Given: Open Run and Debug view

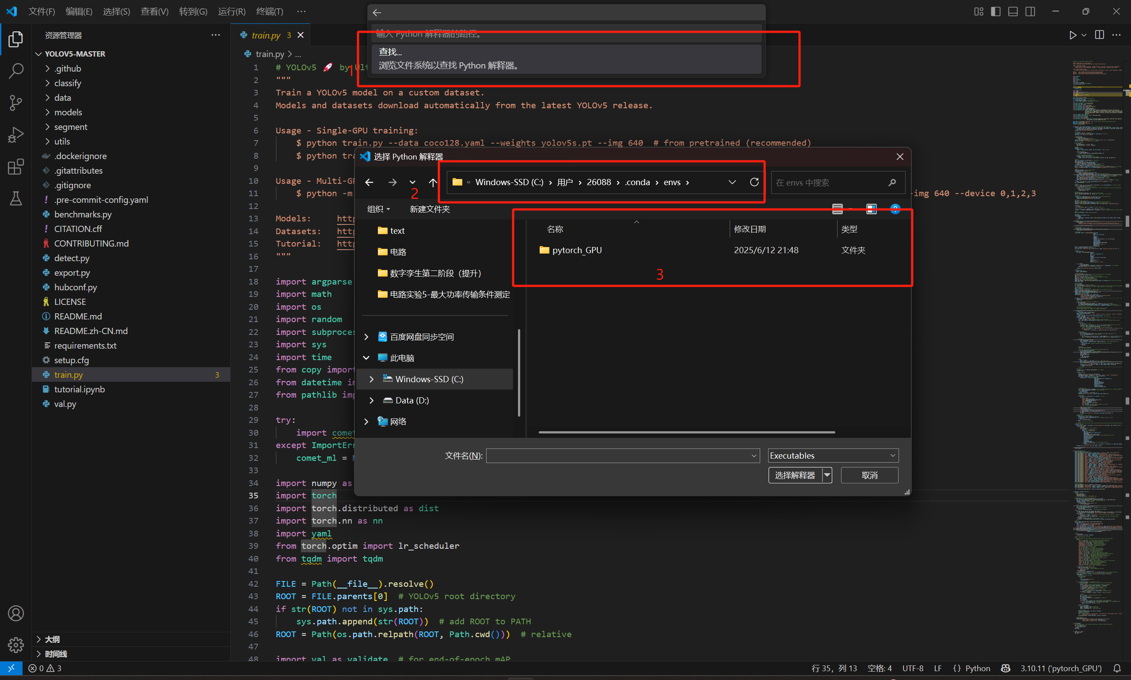Looking at the screenshot, I should 15,135.
